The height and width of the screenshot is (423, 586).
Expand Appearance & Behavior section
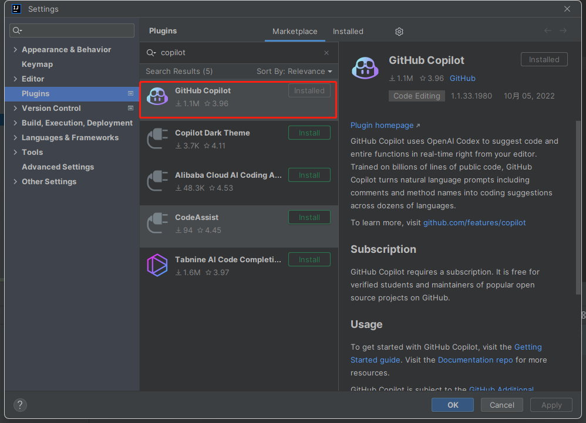(x=15, y=49)
